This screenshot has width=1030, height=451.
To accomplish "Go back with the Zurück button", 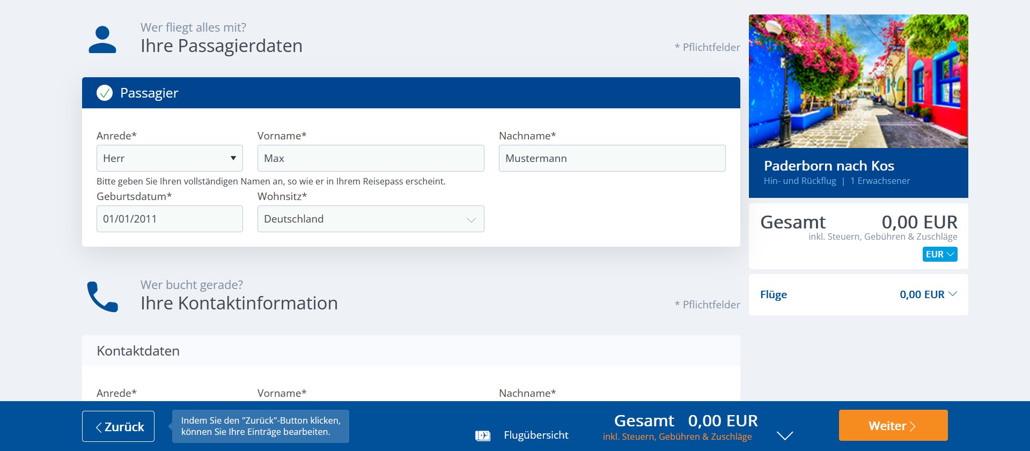I will (x=118, y=426).
